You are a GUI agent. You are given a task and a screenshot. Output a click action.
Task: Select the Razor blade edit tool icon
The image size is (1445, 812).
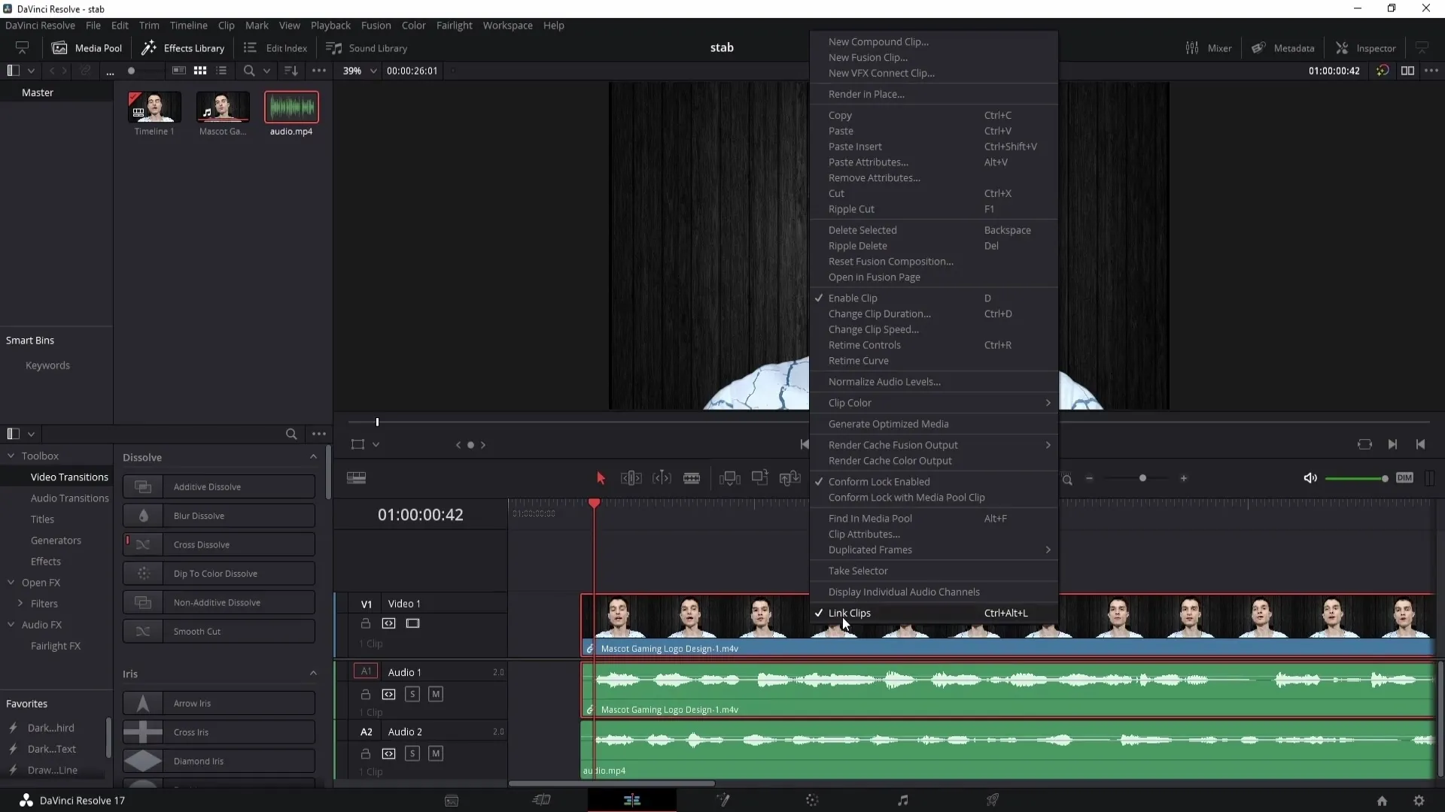pos(692,479)
